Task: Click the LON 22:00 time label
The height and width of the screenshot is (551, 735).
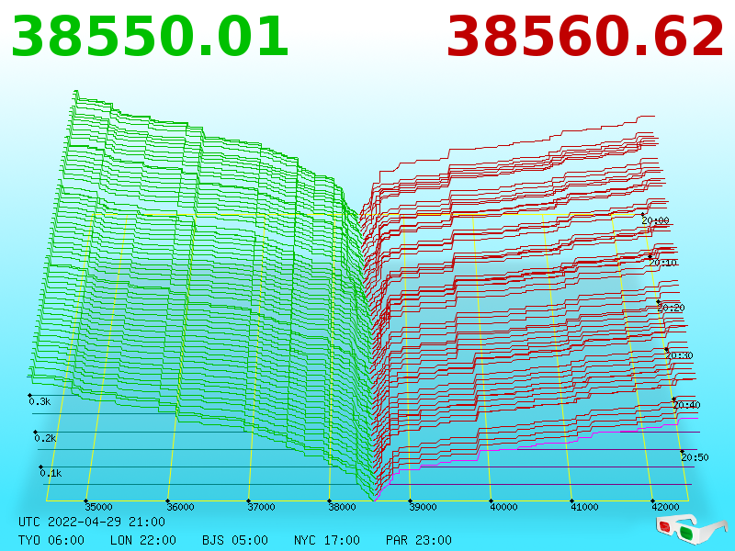Action: pos(143,540)
